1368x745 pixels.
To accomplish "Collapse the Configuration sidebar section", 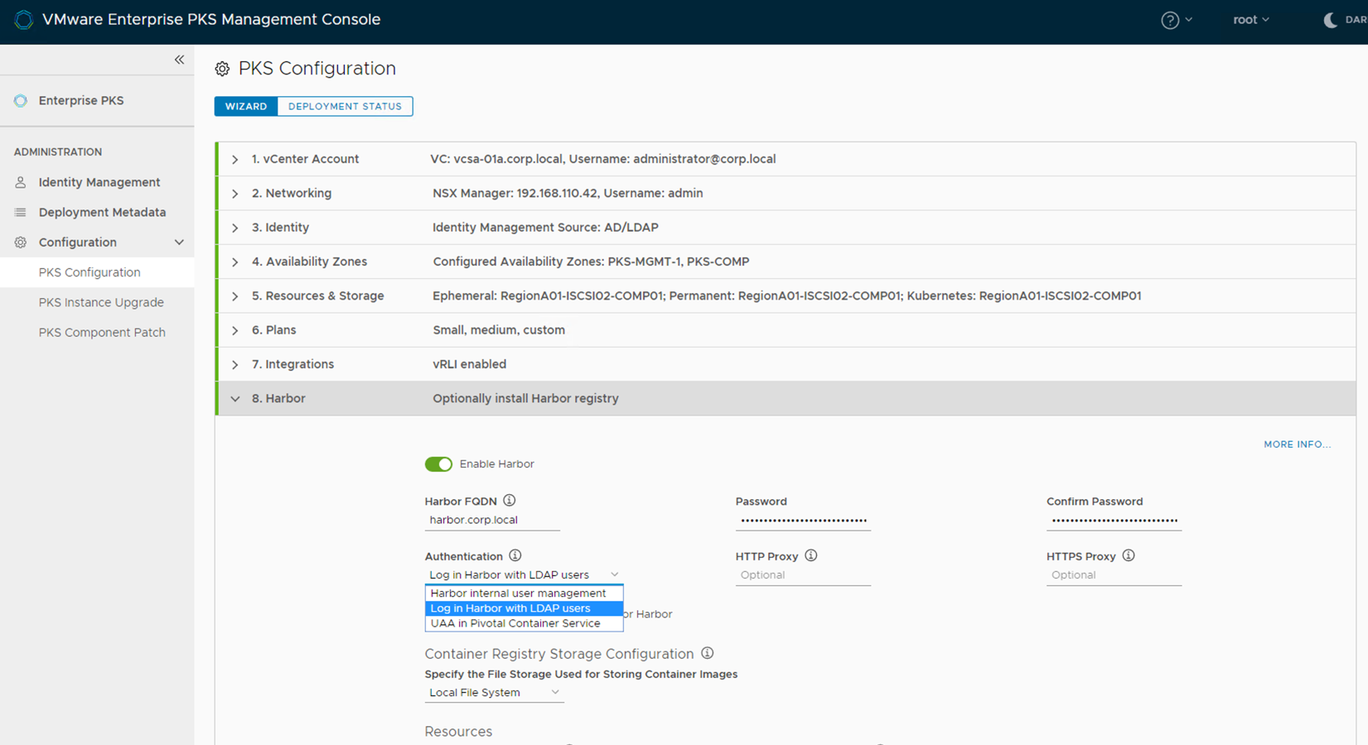I will click(179, 243).
